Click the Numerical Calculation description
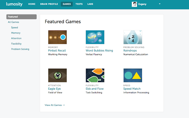 coord(136,54)
